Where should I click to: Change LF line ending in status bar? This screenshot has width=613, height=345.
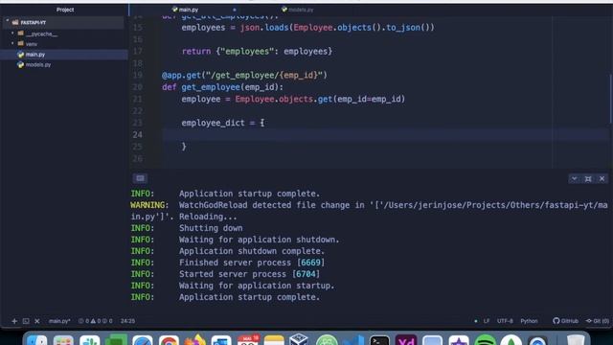tap(487, 321)
